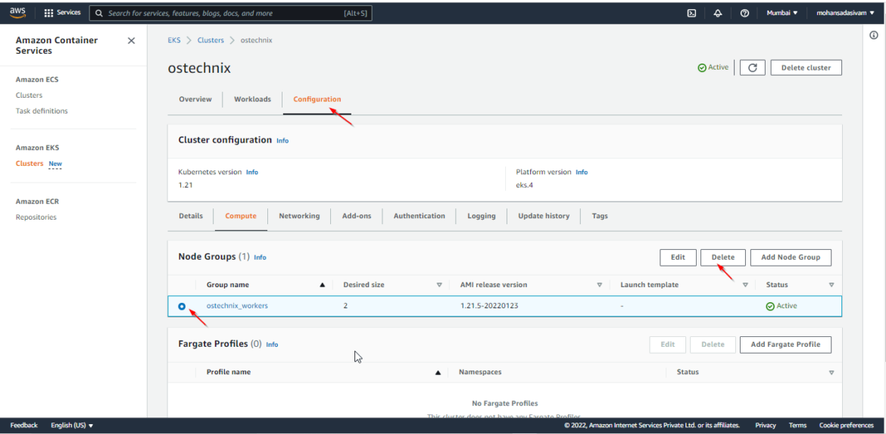The width and height of the screenshot is (886, 434).
Task: Open the English (US) language selector
Action: [x=72, y=425]
